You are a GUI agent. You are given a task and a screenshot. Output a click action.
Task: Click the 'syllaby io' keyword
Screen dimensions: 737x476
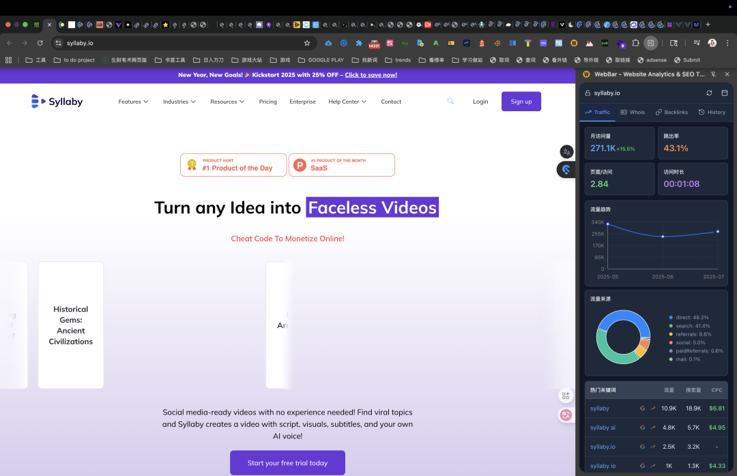[x=603, y=466]
